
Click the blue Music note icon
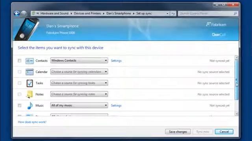point(30,105)
